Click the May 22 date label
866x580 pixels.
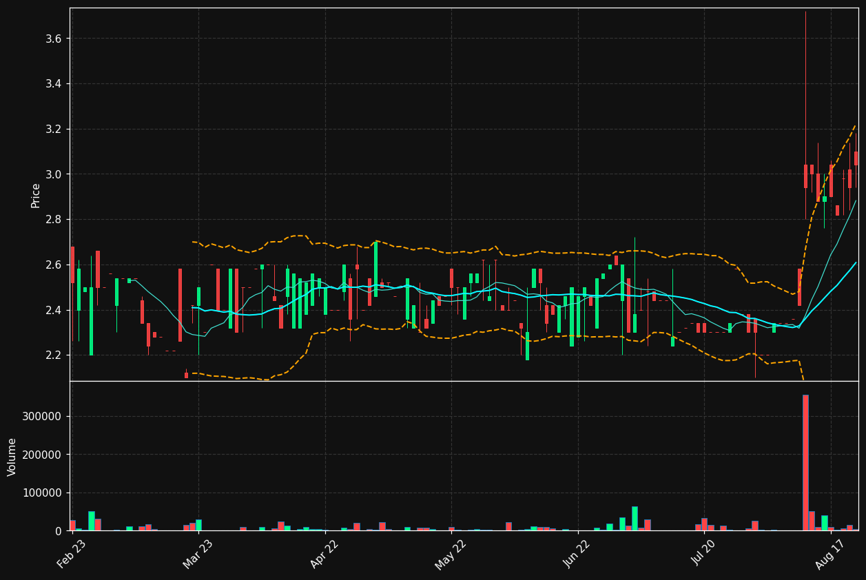451,553
